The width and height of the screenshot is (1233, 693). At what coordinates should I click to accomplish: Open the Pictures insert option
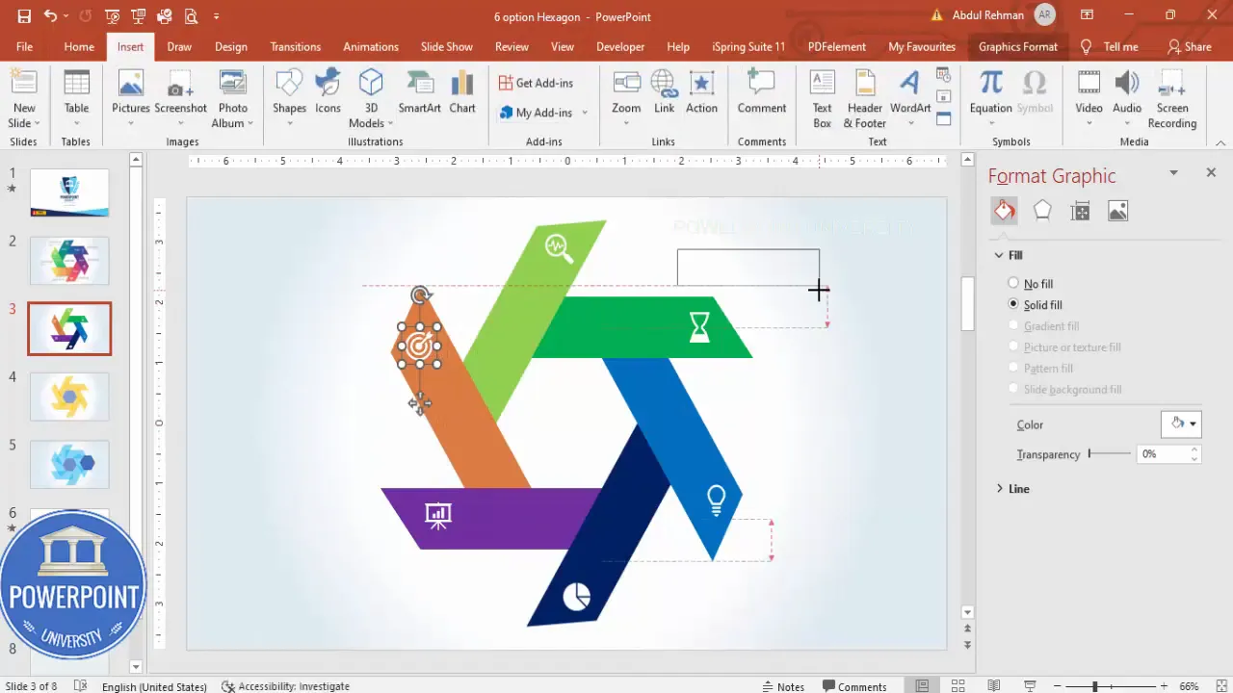coord(130,99)
